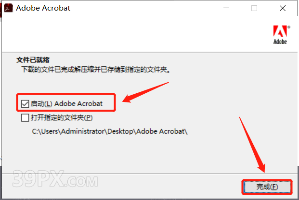Enable the 打开指定的文件夹(P) checkbox
The image size is (299, 200).
(x=25, y=118)
